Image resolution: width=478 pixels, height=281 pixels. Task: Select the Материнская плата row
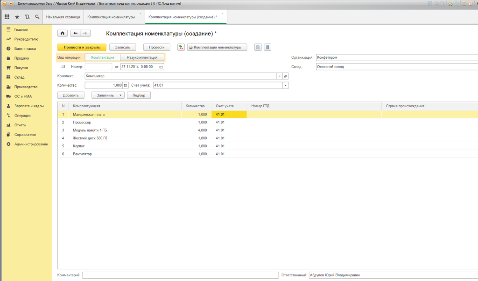pyautogui.click(x=267, y=115)
